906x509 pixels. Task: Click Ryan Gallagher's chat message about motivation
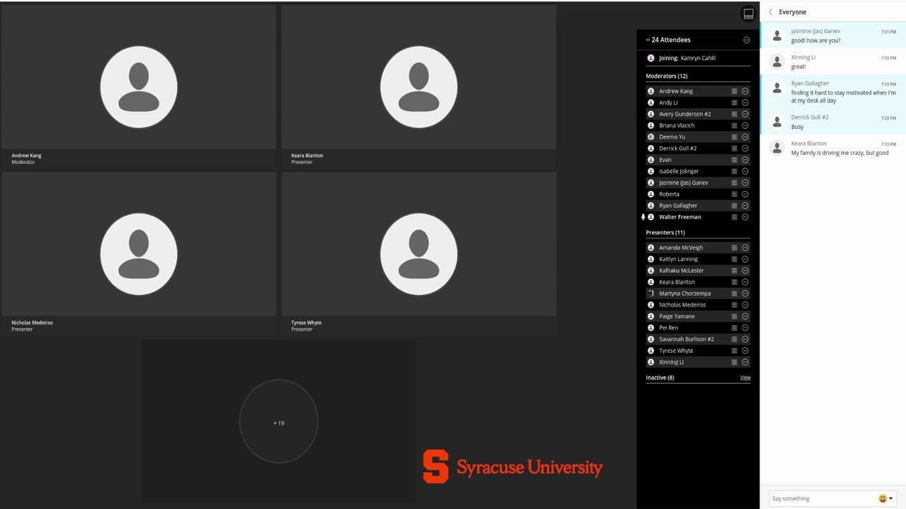[x=844, y=97]
